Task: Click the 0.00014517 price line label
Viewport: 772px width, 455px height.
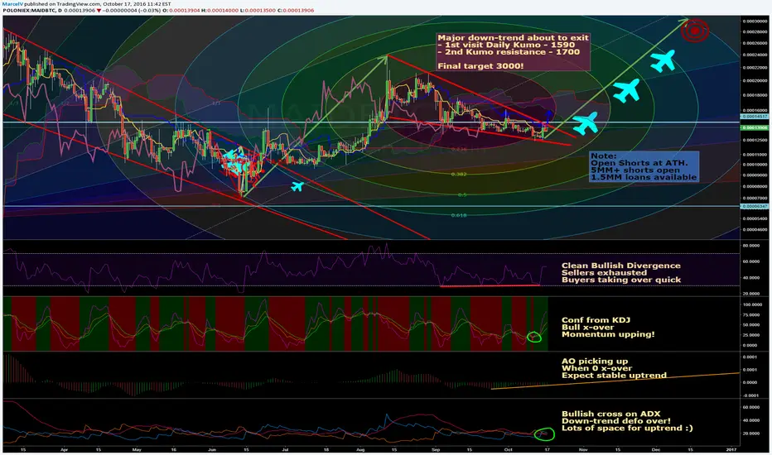Action: (755, 117)
